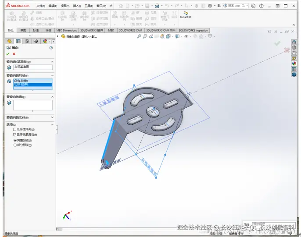Collapse the 要镜向的特征 section
Image resolution: width=301 pixels, height=237 pixels.
click(x=52, y=75)
